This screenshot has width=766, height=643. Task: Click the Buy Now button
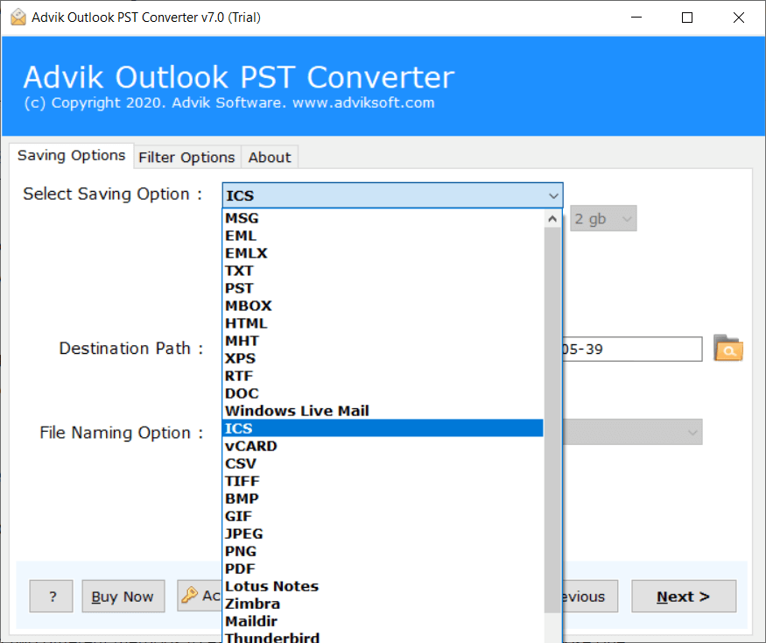coord(123,596)
